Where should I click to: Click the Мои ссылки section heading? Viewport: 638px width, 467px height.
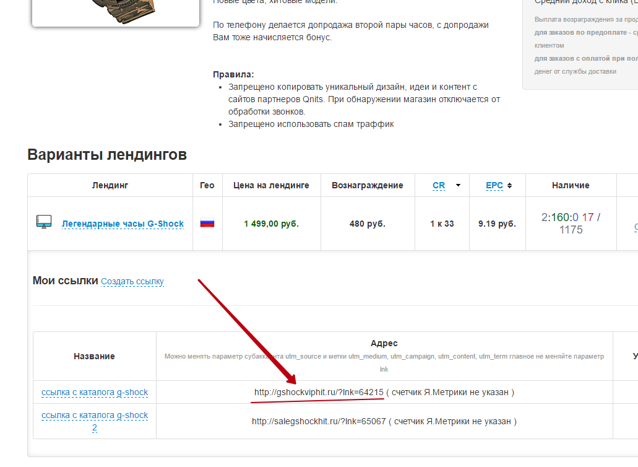65,281
